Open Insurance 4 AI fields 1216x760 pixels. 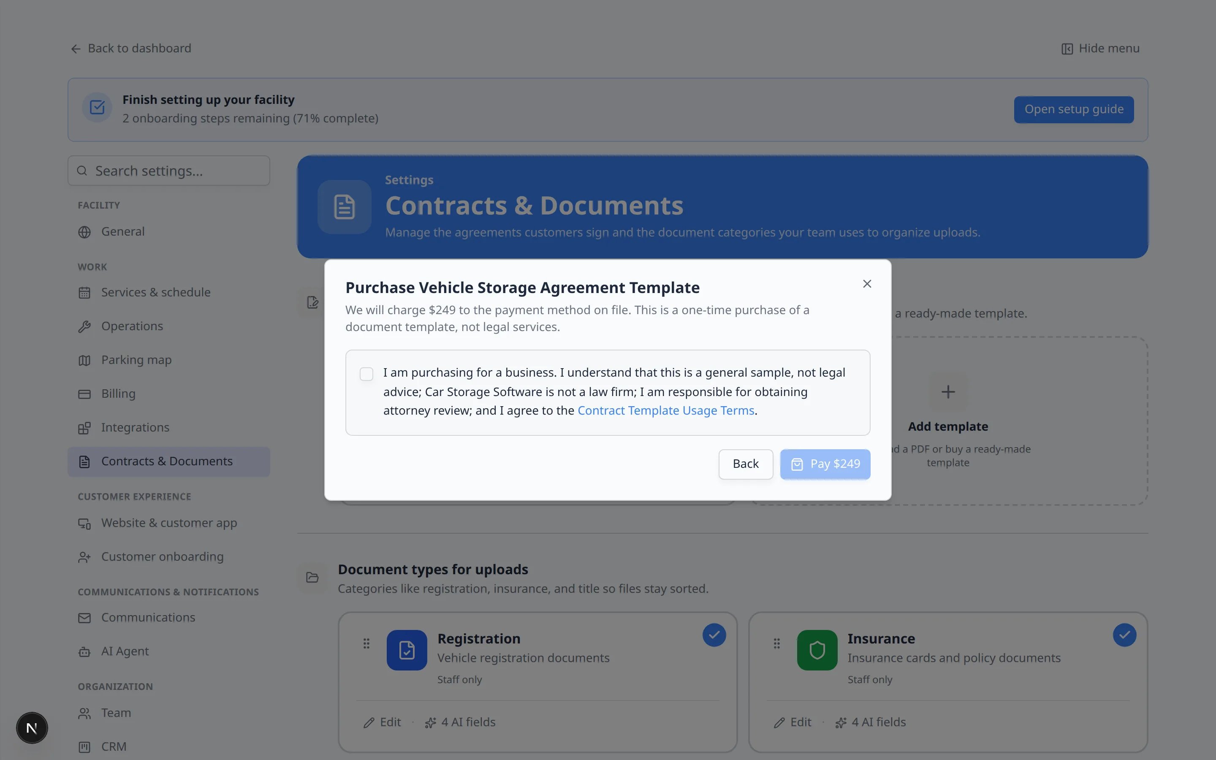871,723
